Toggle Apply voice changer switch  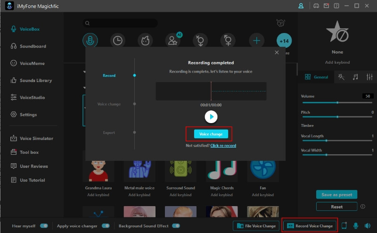106,226
